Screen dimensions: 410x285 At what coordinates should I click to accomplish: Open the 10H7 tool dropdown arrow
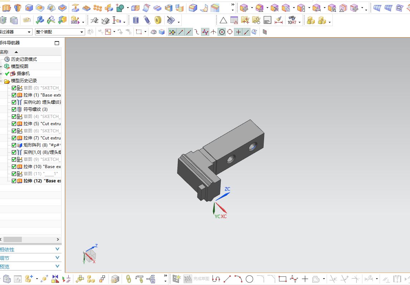coord(300,22)
